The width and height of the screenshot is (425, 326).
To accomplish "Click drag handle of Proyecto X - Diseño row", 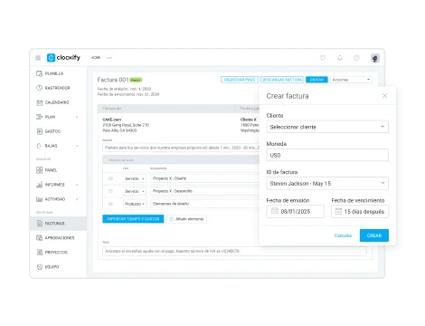I will (110, 178).
